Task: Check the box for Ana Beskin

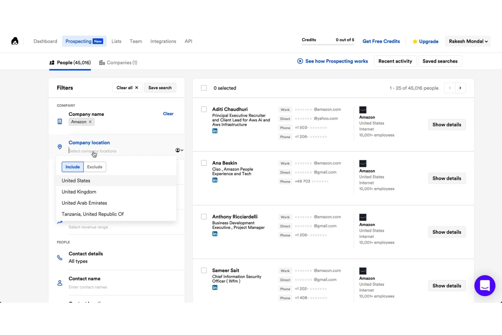Action: (x=204, y=163)
